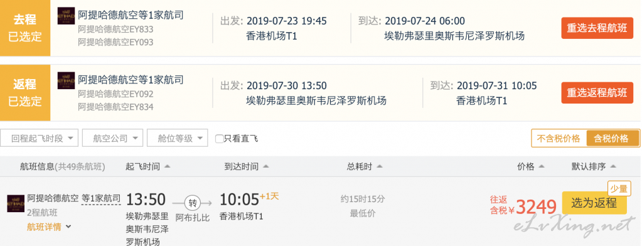Sort by 到达时间 arrow icon

(x=265, y=166)
